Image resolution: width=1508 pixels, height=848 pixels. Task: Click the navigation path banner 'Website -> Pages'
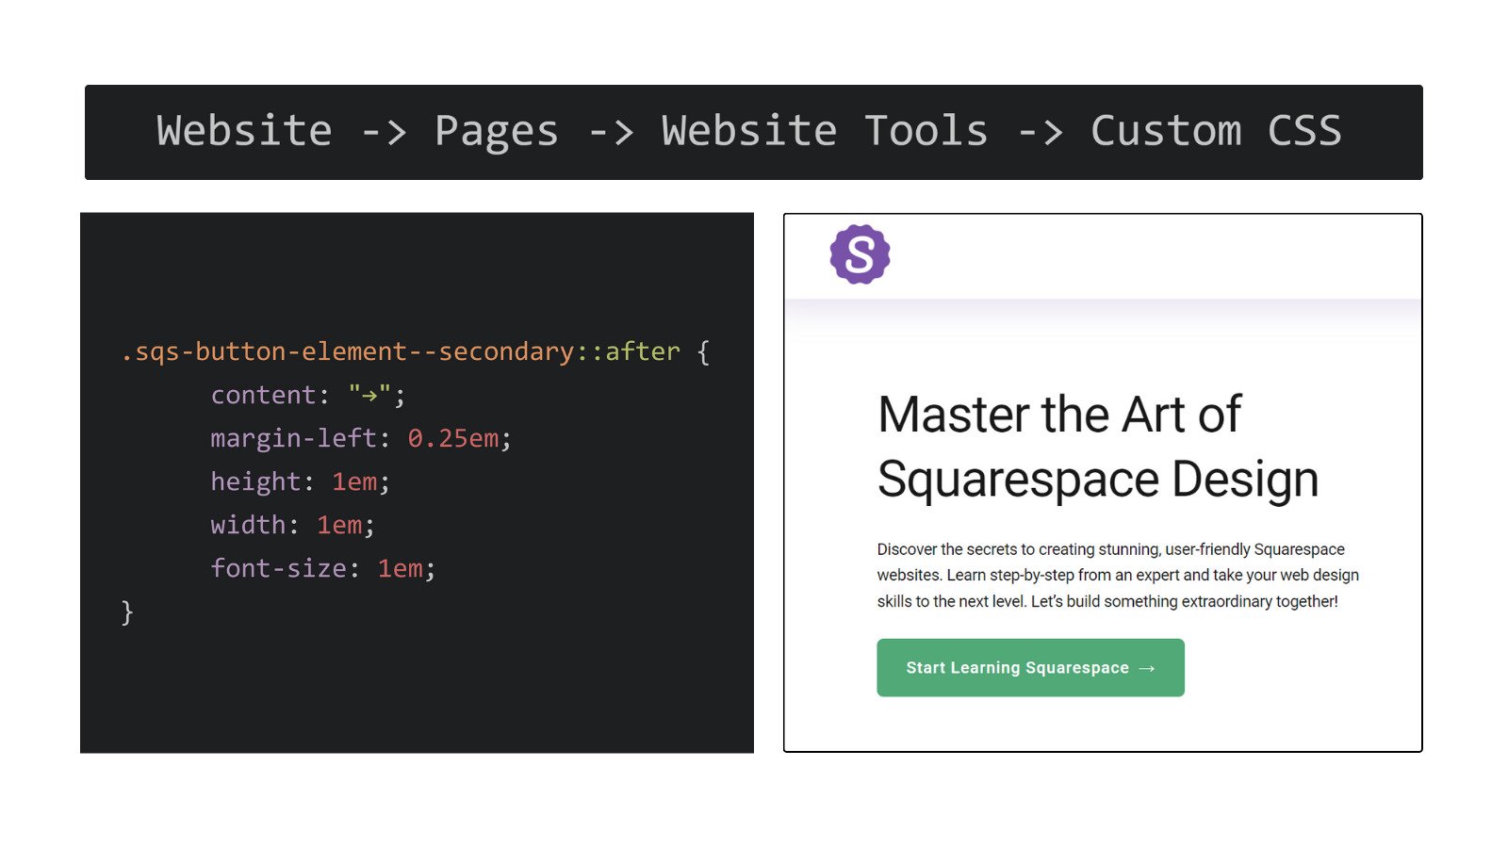(754, 132)
